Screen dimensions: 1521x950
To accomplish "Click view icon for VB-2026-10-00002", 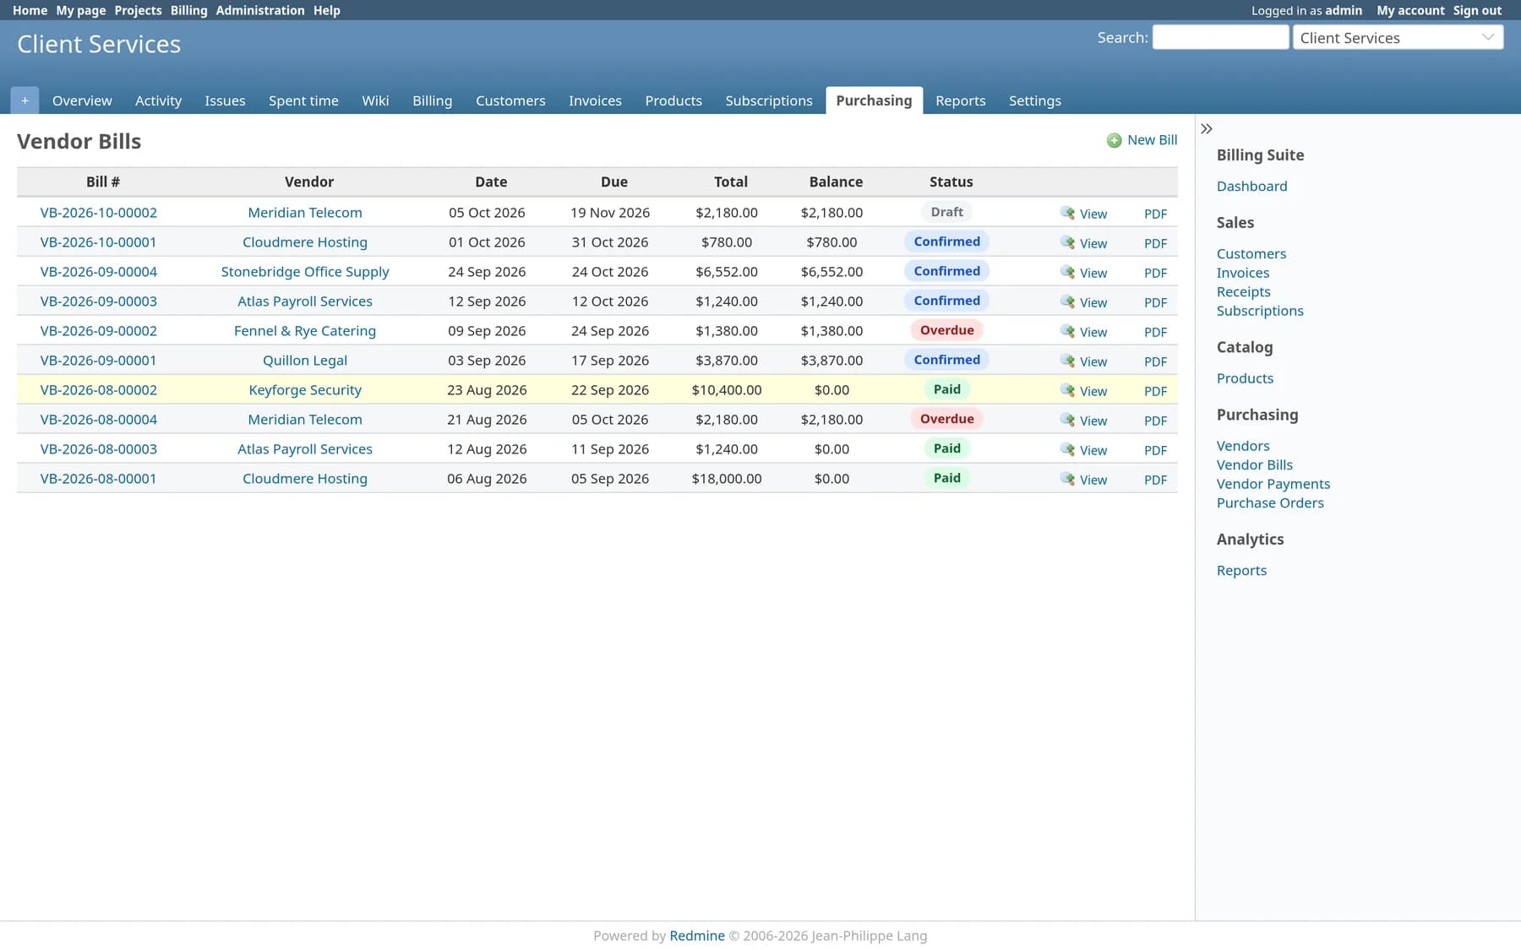I will tap(1068, 213).
